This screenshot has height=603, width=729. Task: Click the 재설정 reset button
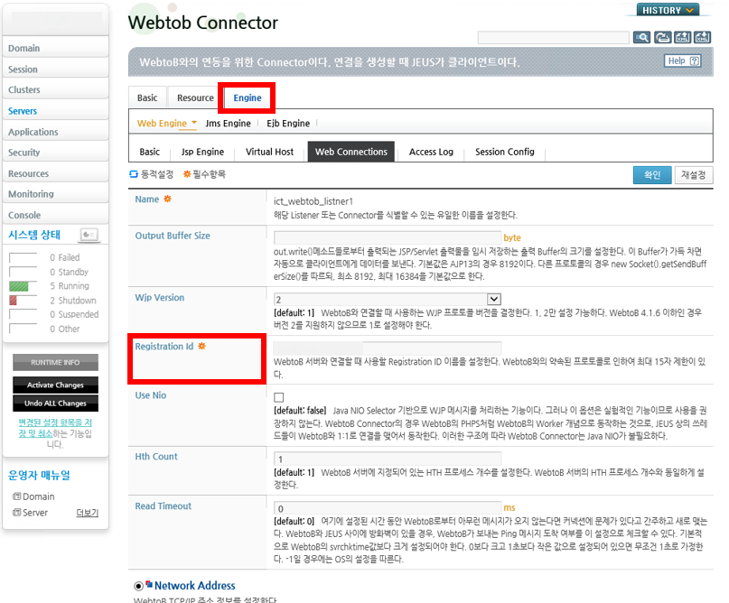pyautogui.click(x=694, y=175)
